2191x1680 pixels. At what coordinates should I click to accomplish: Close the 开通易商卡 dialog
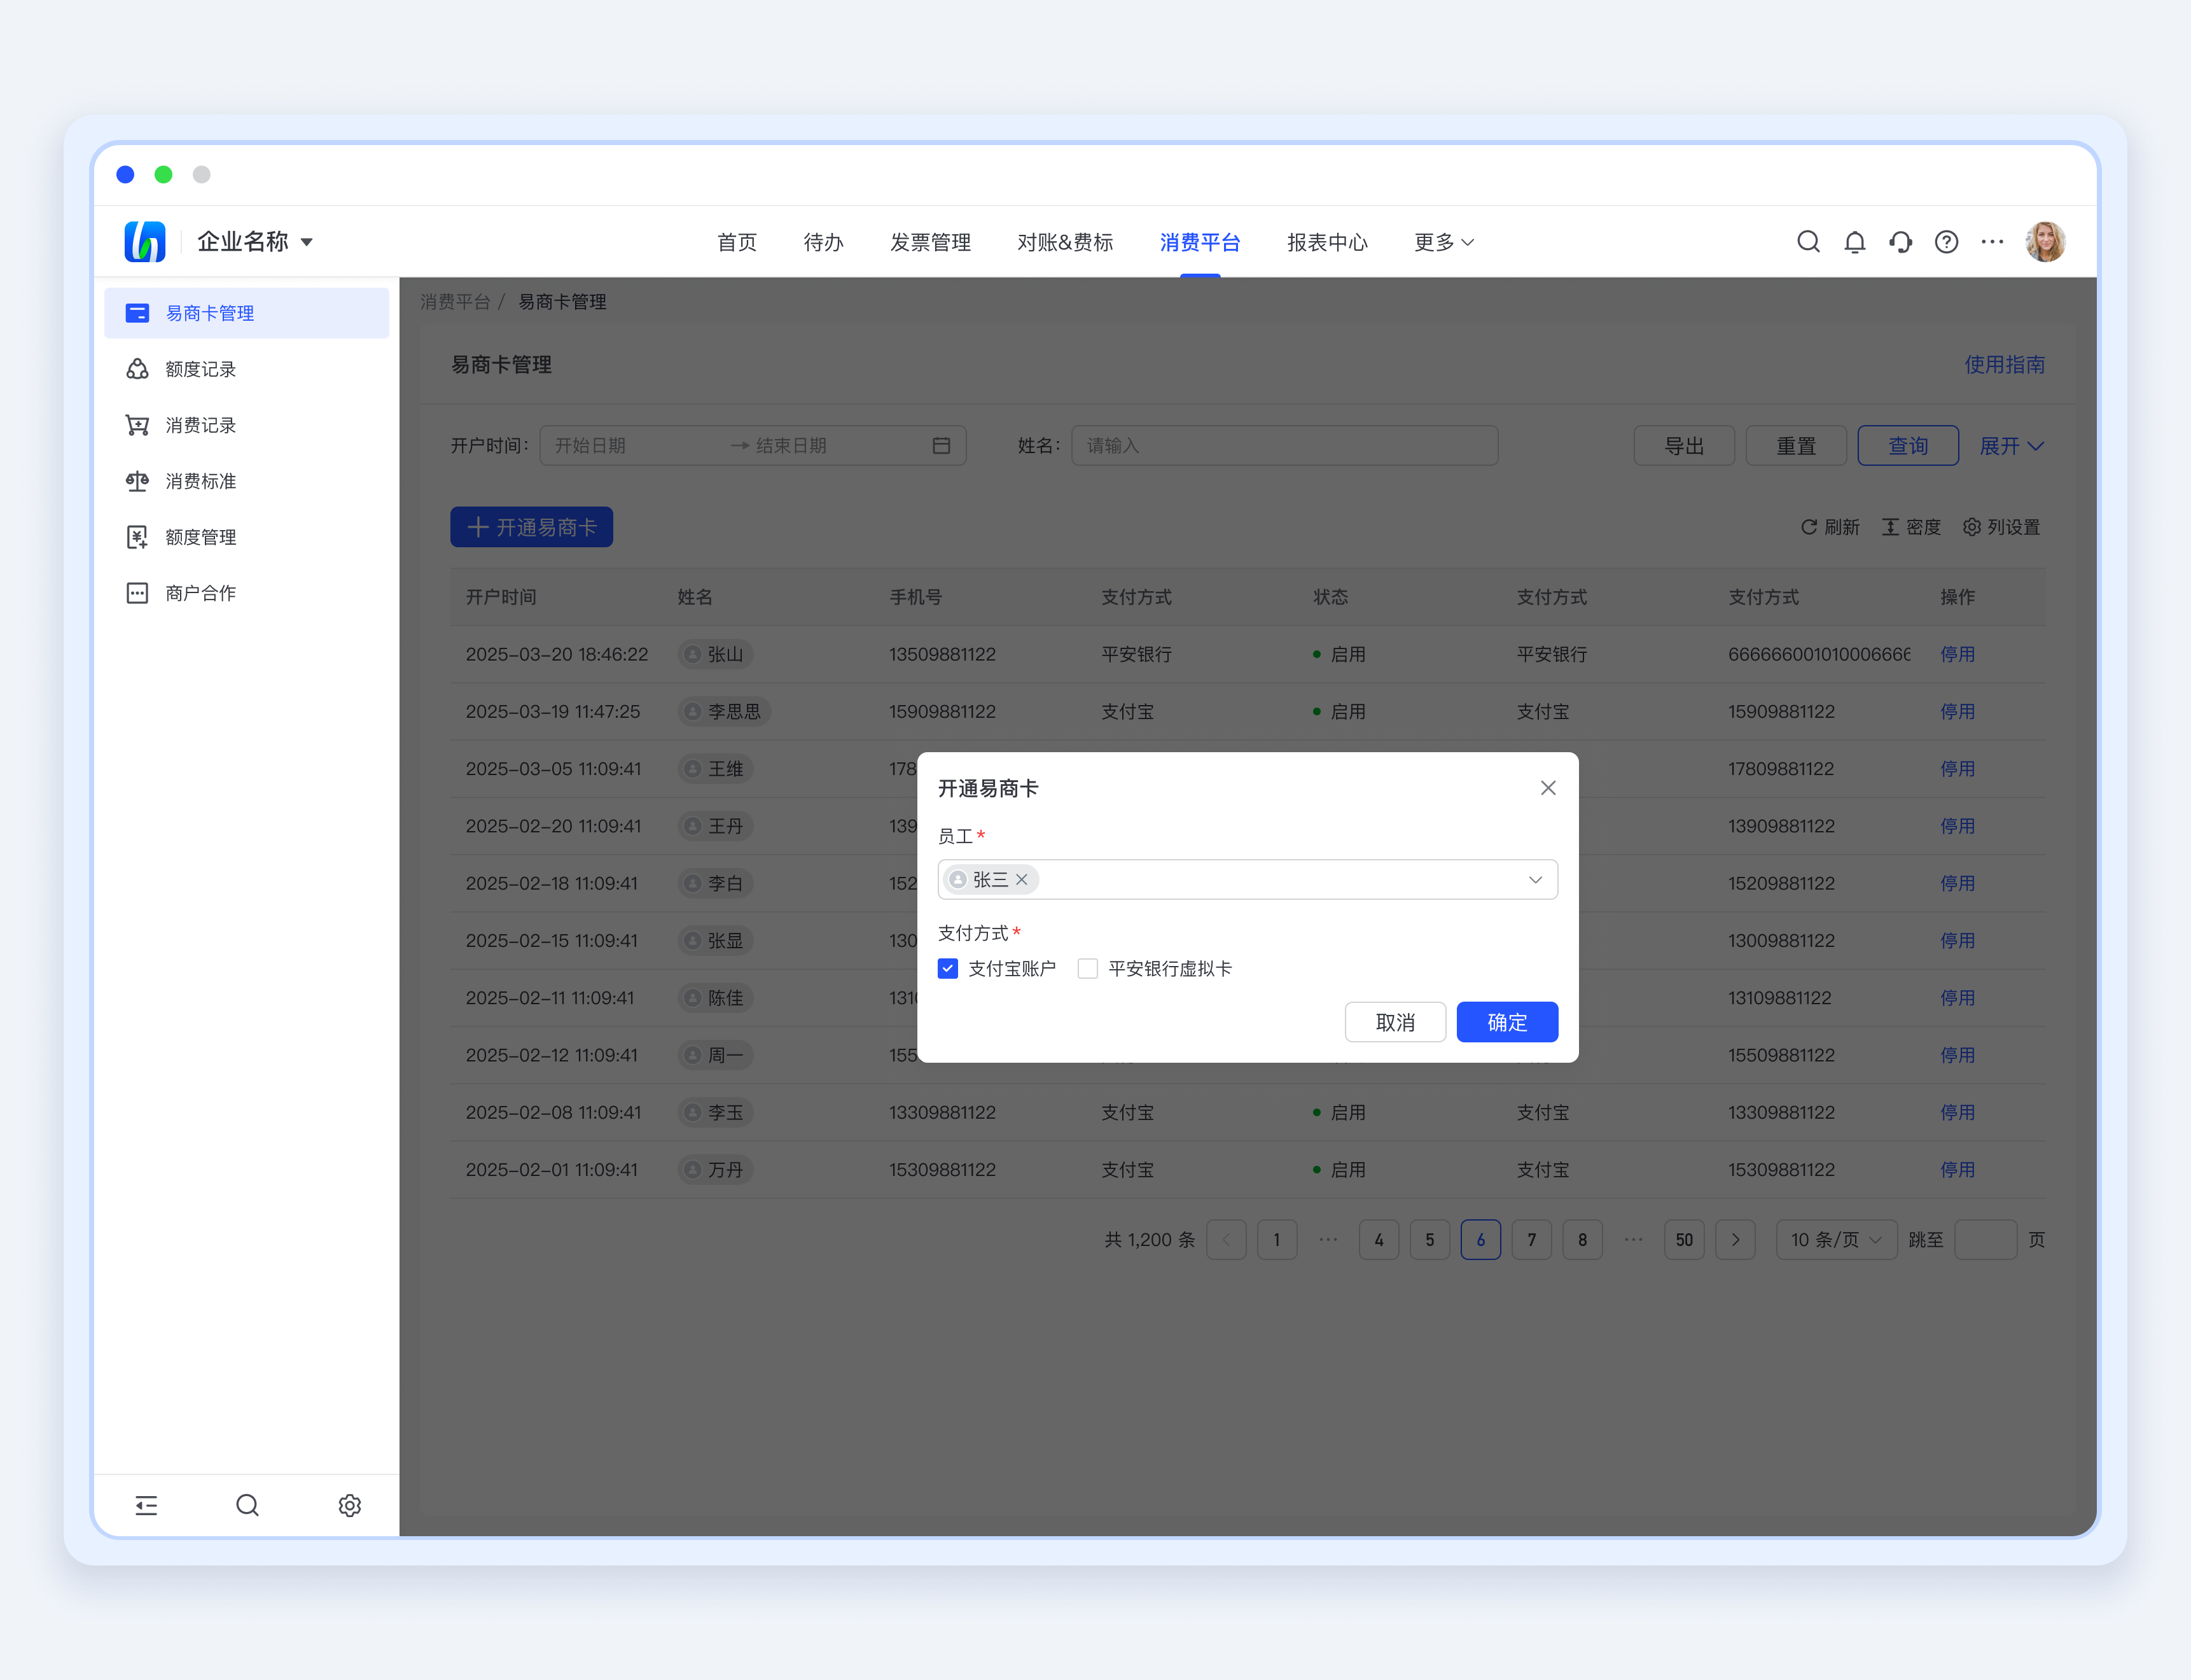(x=1548, y=788)
